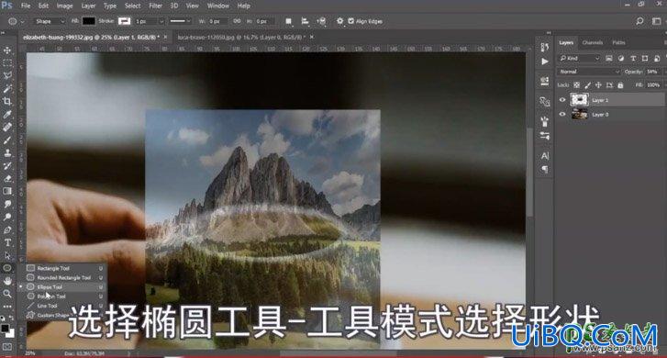The image size is (667, 358).
Task: Open the Edit Toolbar three-dots button
Action: (x=7, y=307)
